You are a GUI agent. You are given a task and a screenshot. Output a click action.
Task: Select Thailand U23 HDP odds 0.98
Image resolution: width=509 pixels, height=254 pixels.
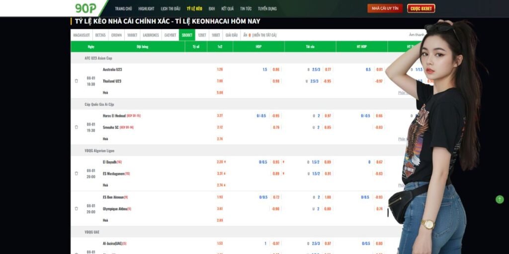coord(276,81)
